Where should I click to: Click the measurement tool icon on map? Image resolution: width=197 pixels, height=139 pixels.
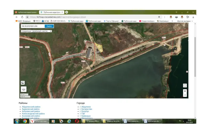click(x=23, y=83)
